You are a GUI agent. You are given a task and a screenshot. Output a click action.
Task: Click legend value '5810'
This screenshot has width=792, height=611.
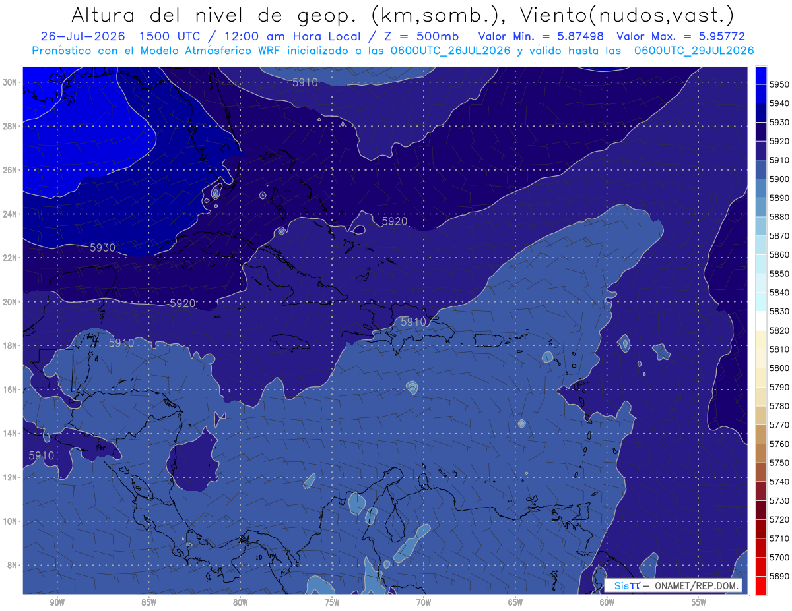tap(779, 349)
